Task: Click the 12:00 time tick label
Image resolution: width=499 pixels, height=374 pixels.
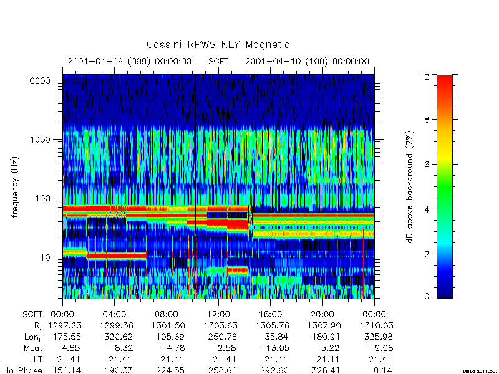Action: (218, 315)
